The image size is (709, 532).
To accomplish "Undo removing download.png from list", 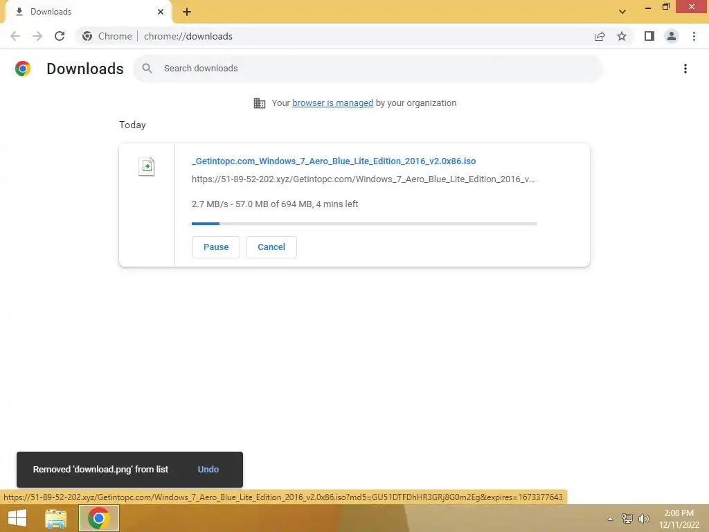I will click(x=208, y=470).
